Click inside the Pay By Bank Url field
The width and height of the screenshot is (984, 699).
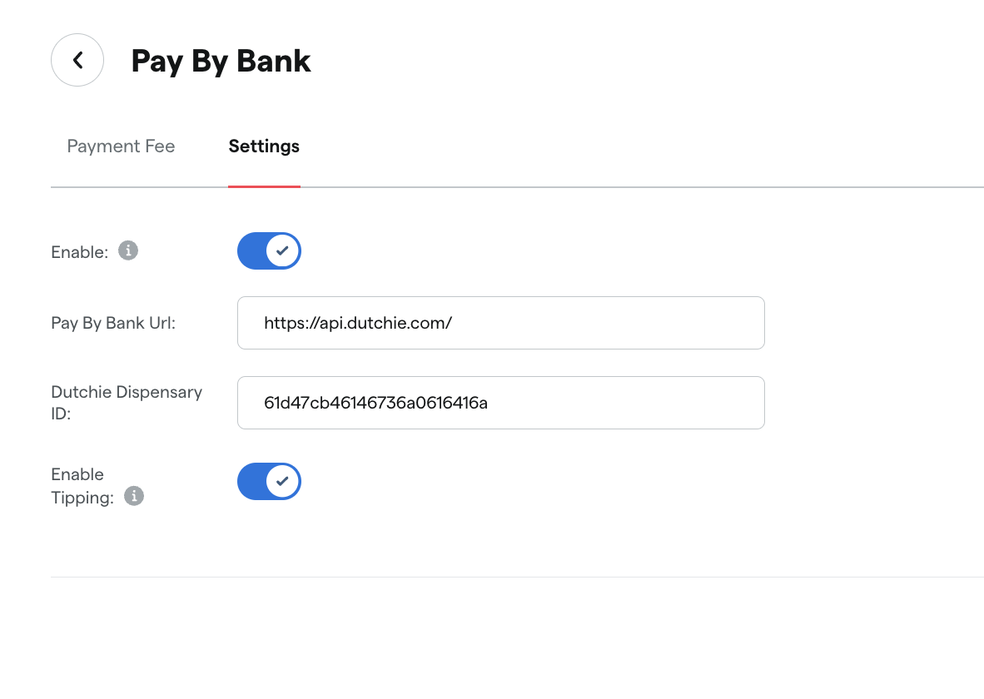click(x=500, y=323)
